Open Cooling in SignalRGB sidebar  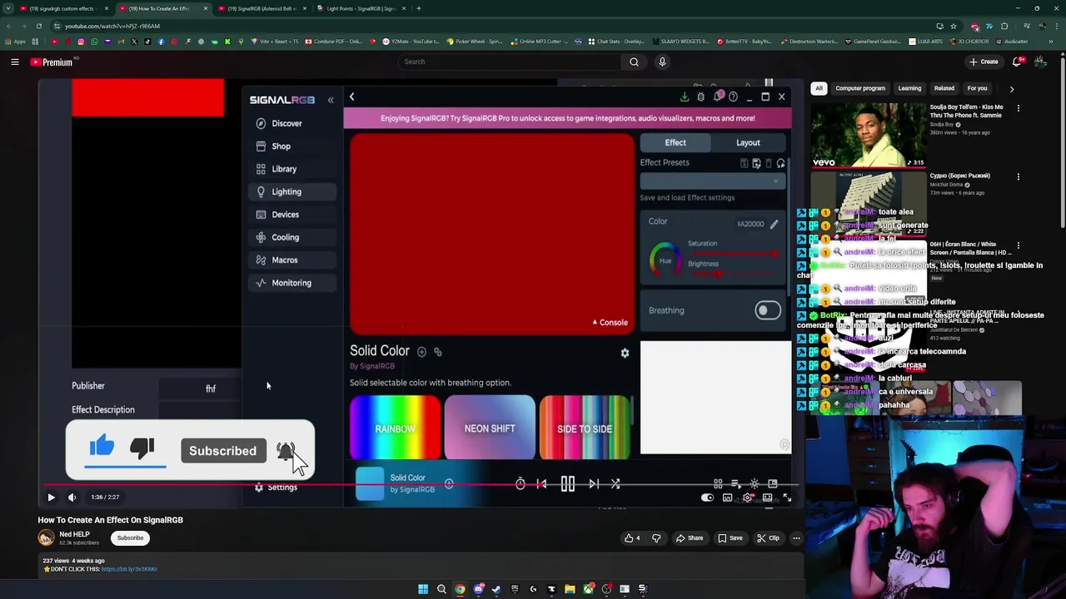coord(291,237)
